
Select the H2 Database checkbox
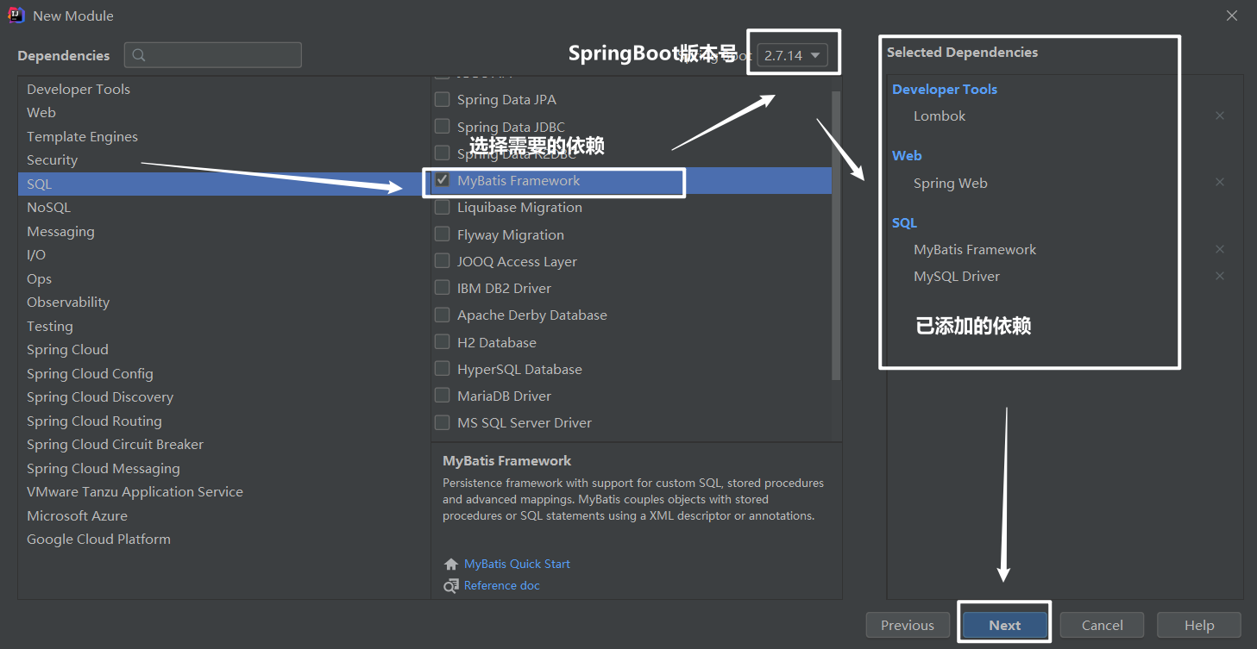coord(442,342)
